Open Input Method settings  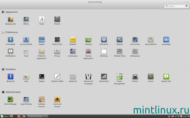(151, 41)
